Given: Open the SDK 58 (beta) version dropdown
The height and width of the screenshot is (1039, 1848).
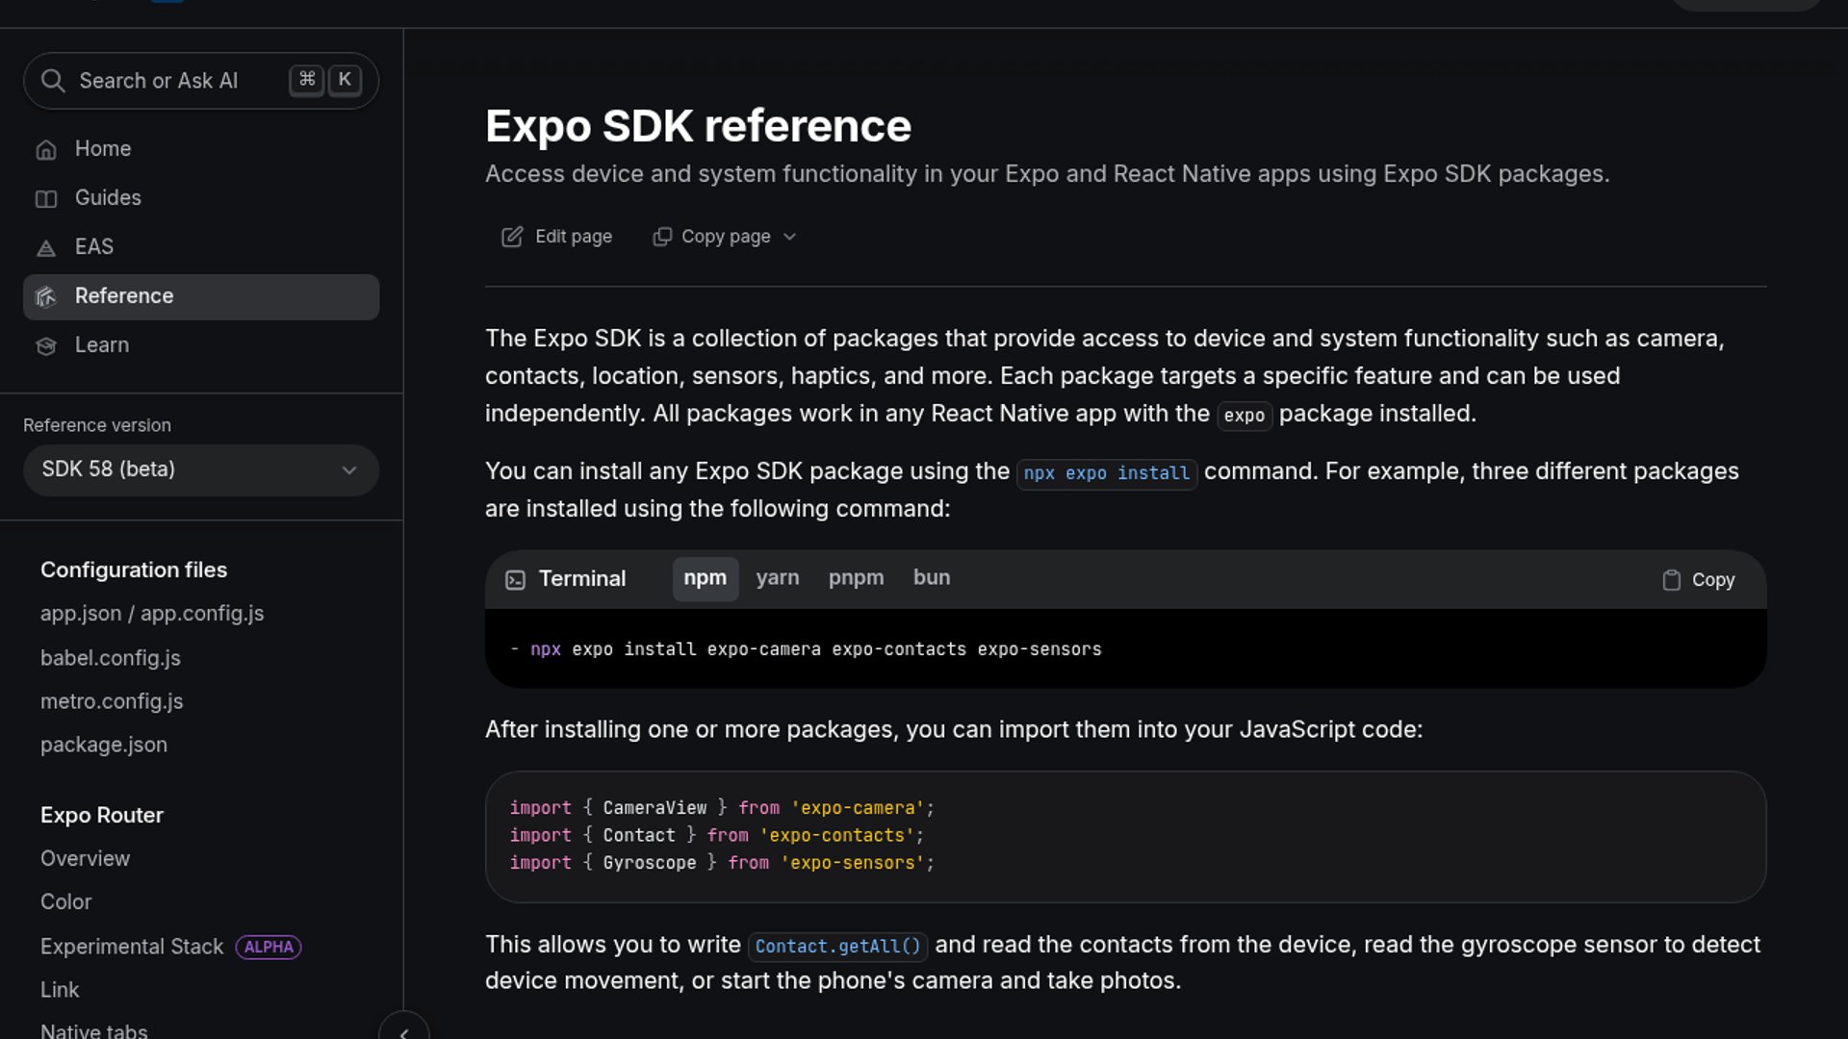Looking at the screenshot, I should tap(201, 469).
